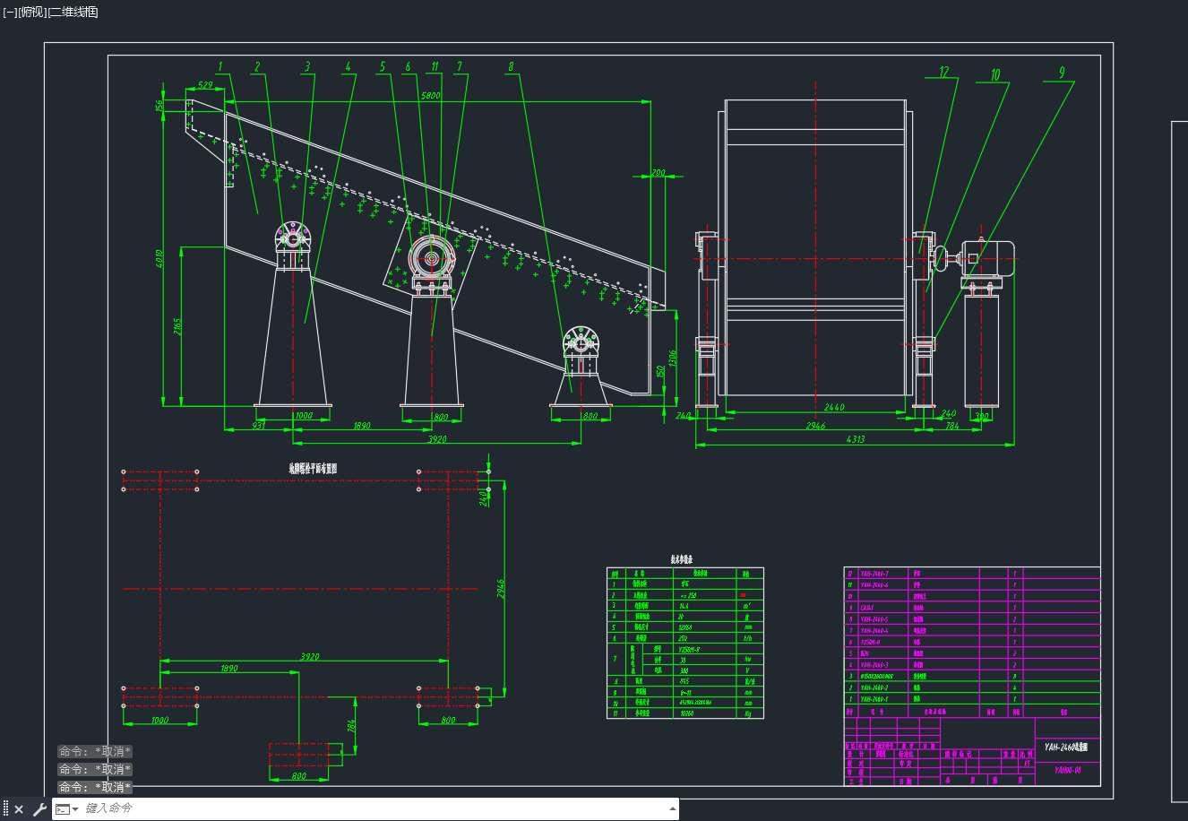Open the [-] viewport controls menu
Screen dimensions: 1188x821
tap(10, 12)
